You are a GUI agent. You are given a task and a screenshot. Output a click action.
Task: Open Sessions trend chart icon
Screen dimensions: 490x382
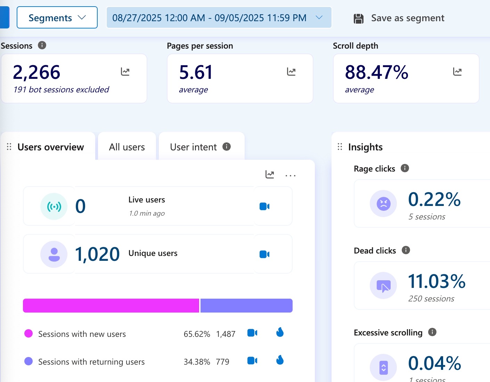coord(125,72)
